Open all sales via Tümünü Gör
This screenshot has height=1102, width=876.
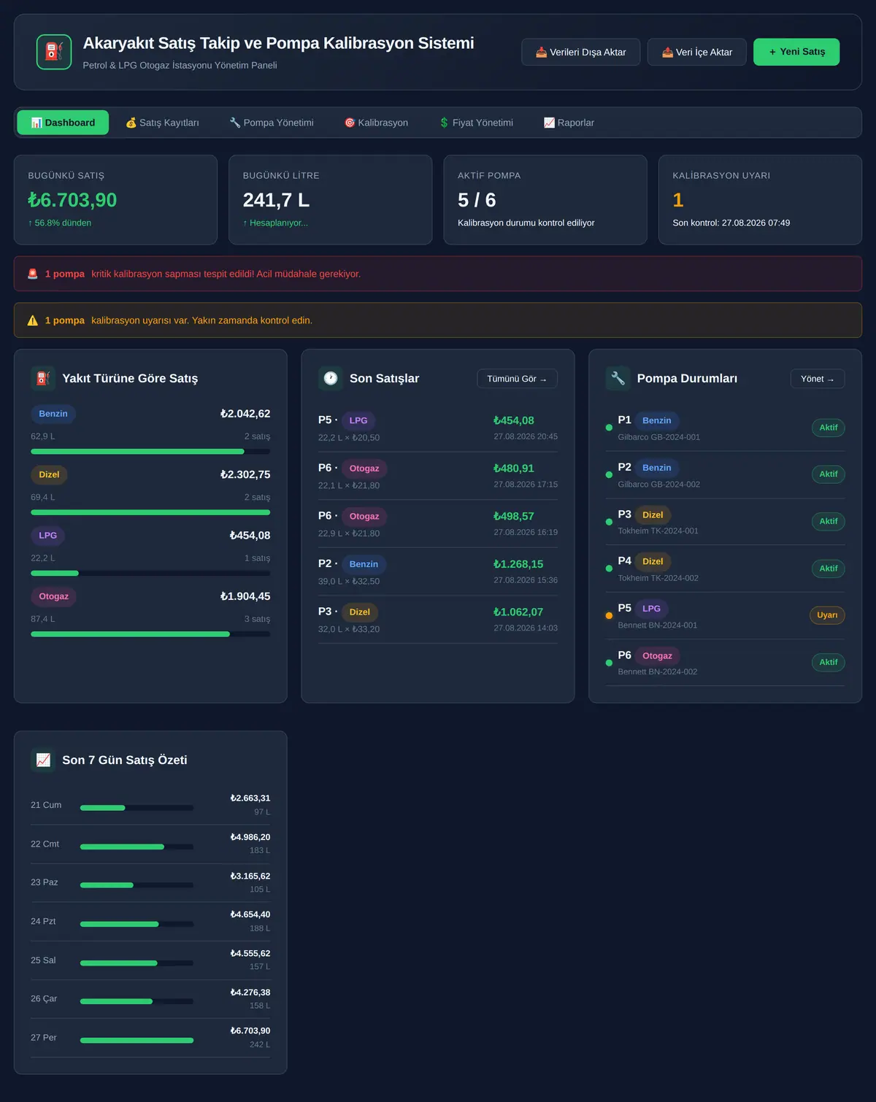coord(517,379)
